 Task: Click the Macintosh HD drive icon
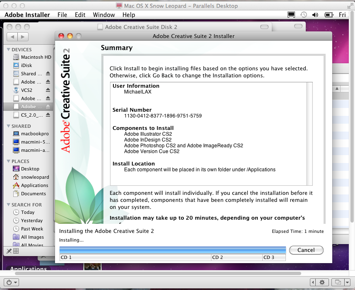[16, 57]
